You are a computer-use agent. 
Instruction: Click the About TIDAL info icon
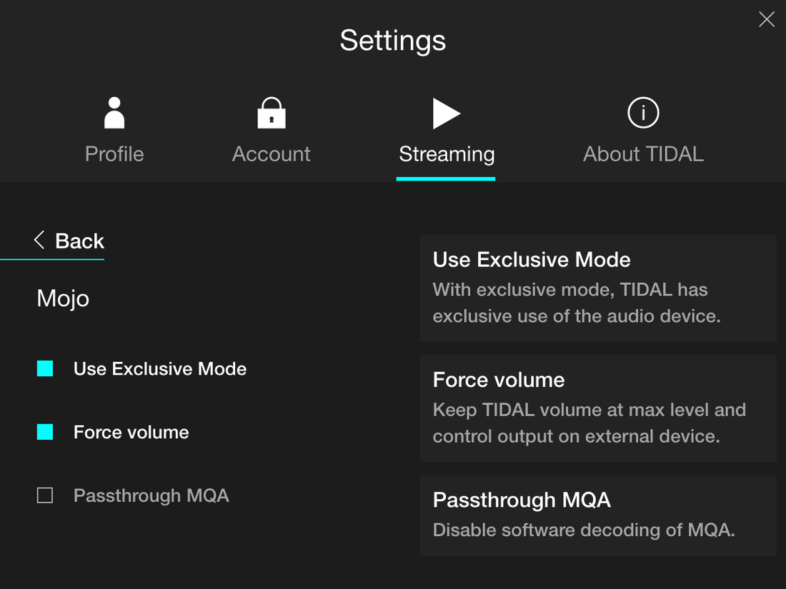tap(643, 113)
